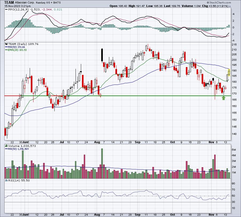Click the volume bars icon beside Volume label
The image size is (241, 217).
(x=6, y=146)
